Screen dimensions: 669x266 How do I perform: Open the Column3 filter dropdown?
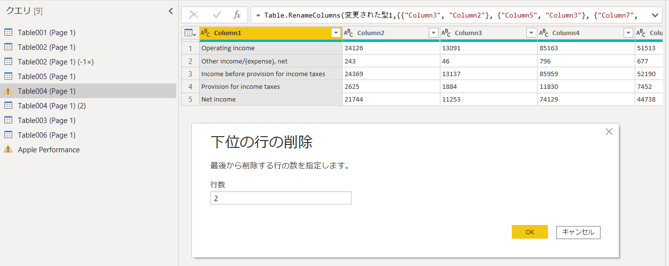click(x=531, y=33)
